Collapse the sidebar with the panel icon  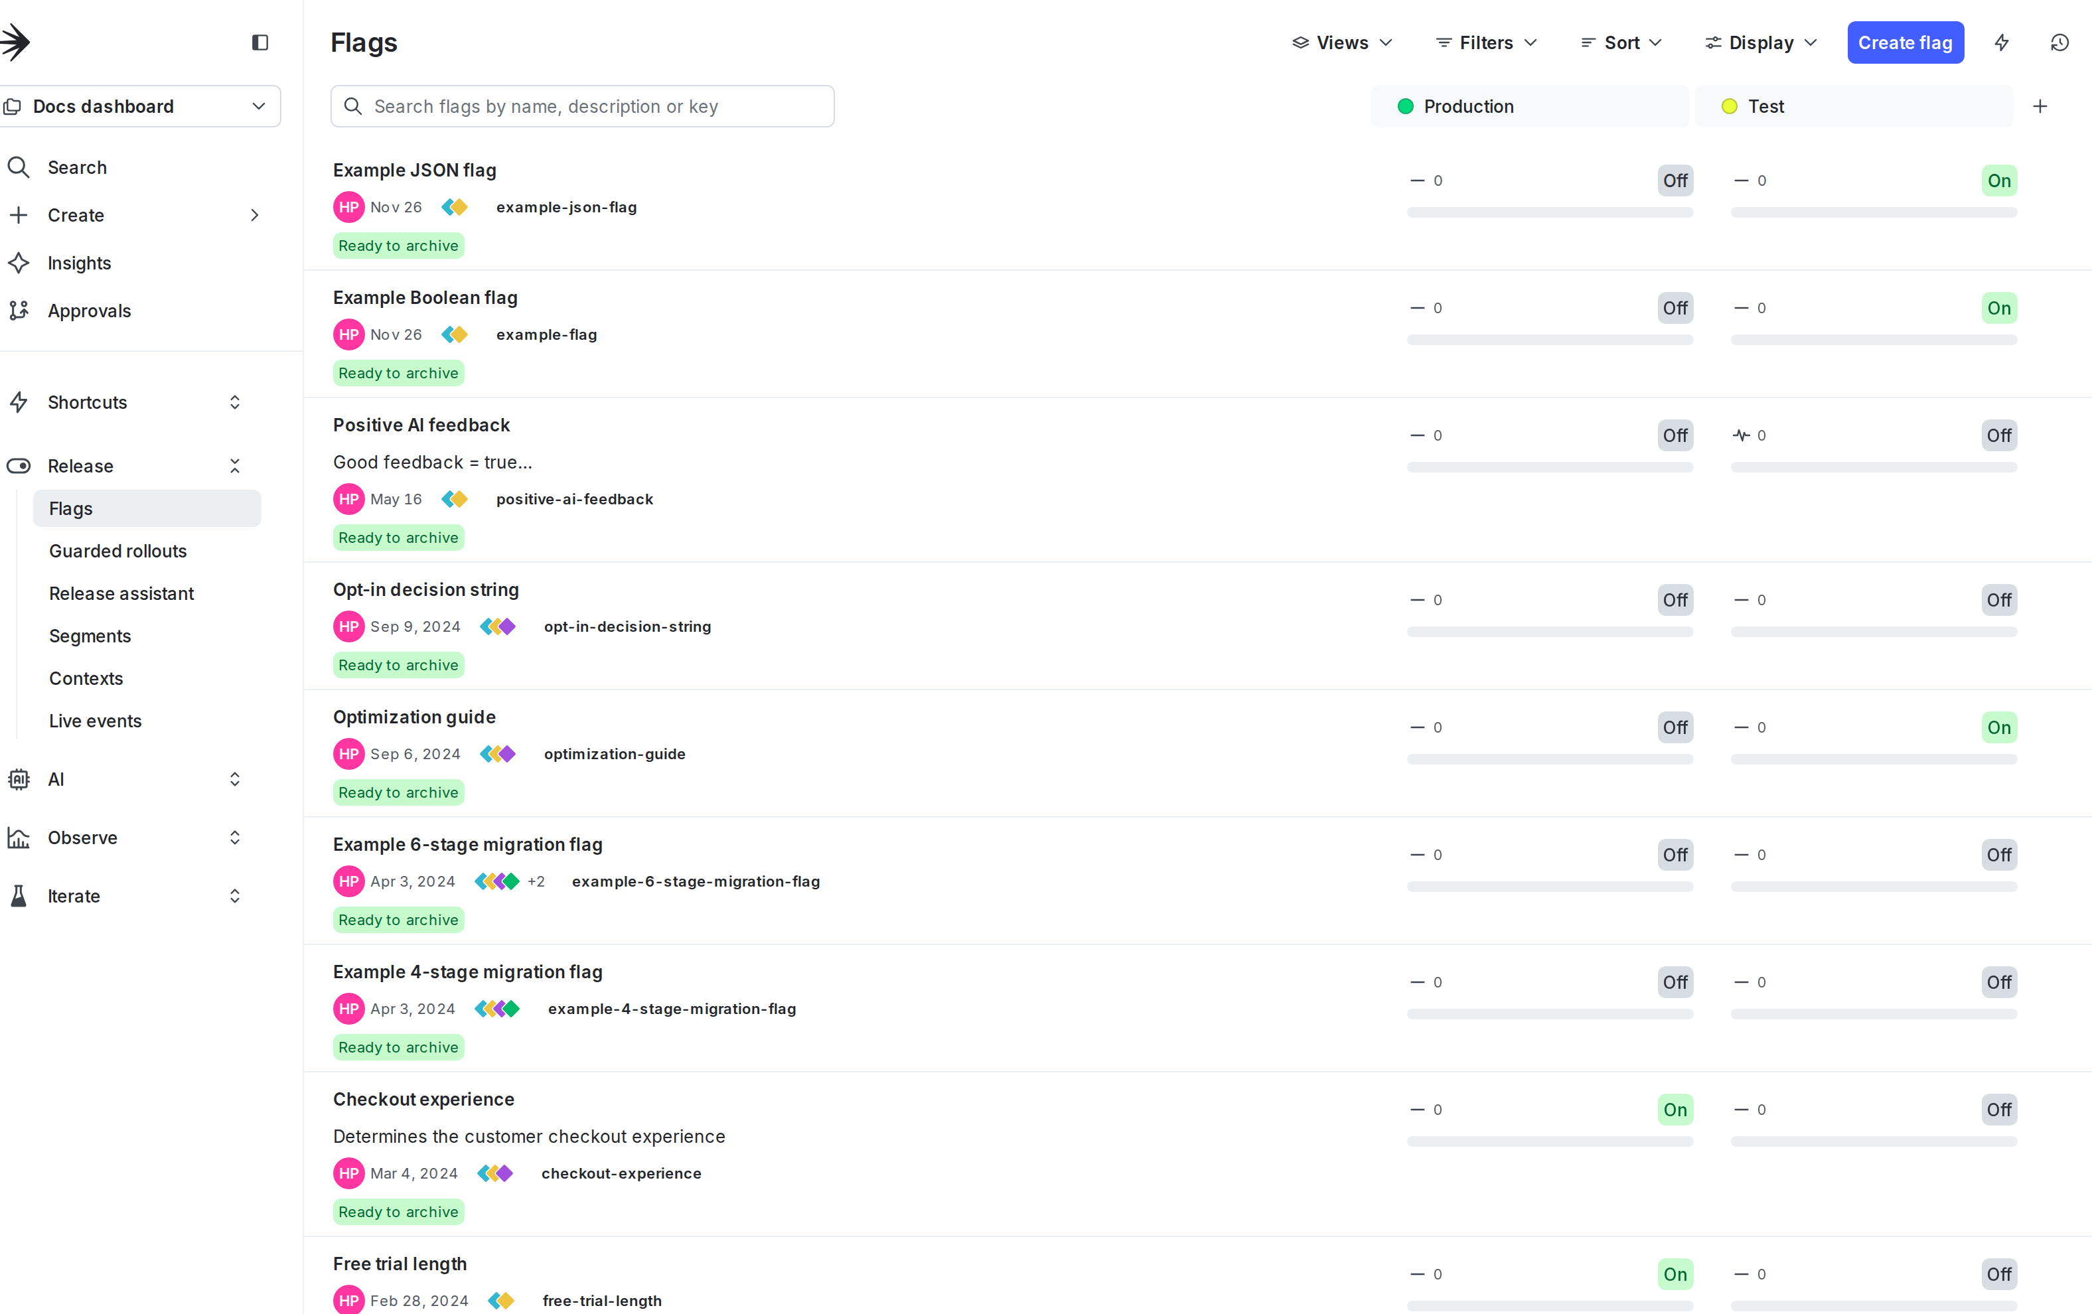(x=260, y=42)
